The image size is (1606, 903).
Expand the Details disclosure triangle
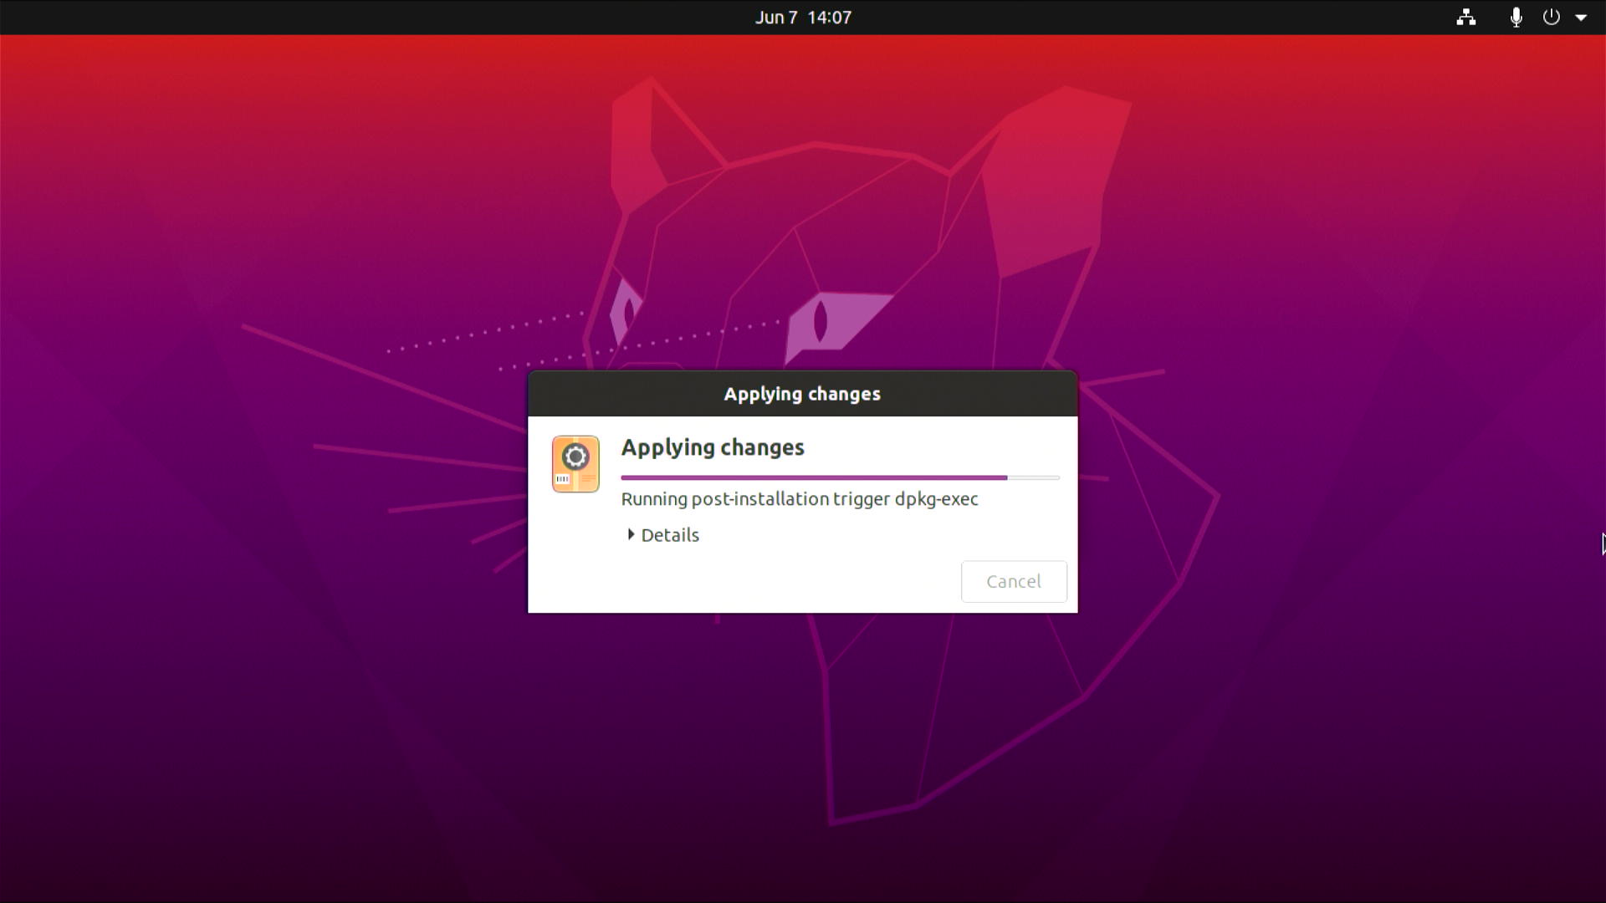coord(631,534)
